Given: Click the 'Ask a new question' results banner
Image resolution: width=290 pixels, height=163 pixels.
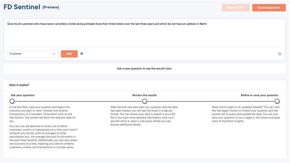Looking at the screenshot, I should click(145, 68).
